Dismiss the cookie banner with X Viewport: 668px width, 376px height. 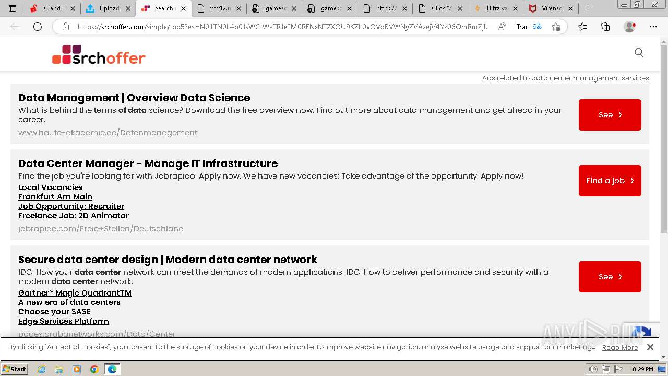[x=650, y=347]
